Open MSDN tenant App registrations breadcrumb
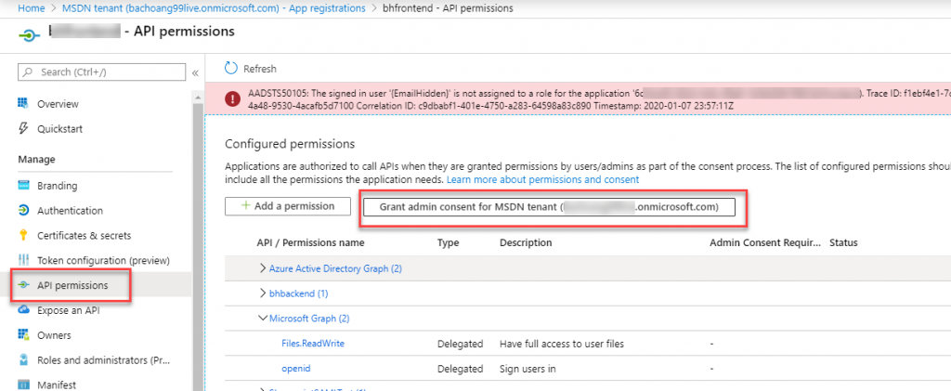The height and width of the screenshot is (391, 951). (214, 8)
